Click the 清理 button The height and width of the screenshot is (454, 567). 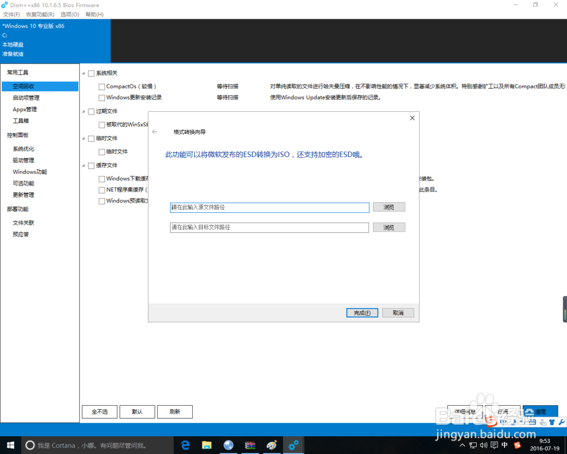click(x=540, y=411)
